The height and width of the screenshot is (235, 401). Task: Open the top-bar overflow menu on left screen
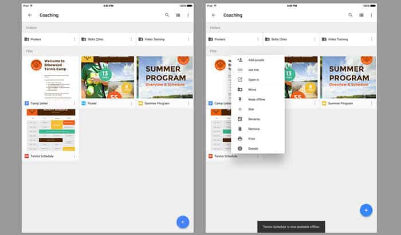[x=188, y=15]
